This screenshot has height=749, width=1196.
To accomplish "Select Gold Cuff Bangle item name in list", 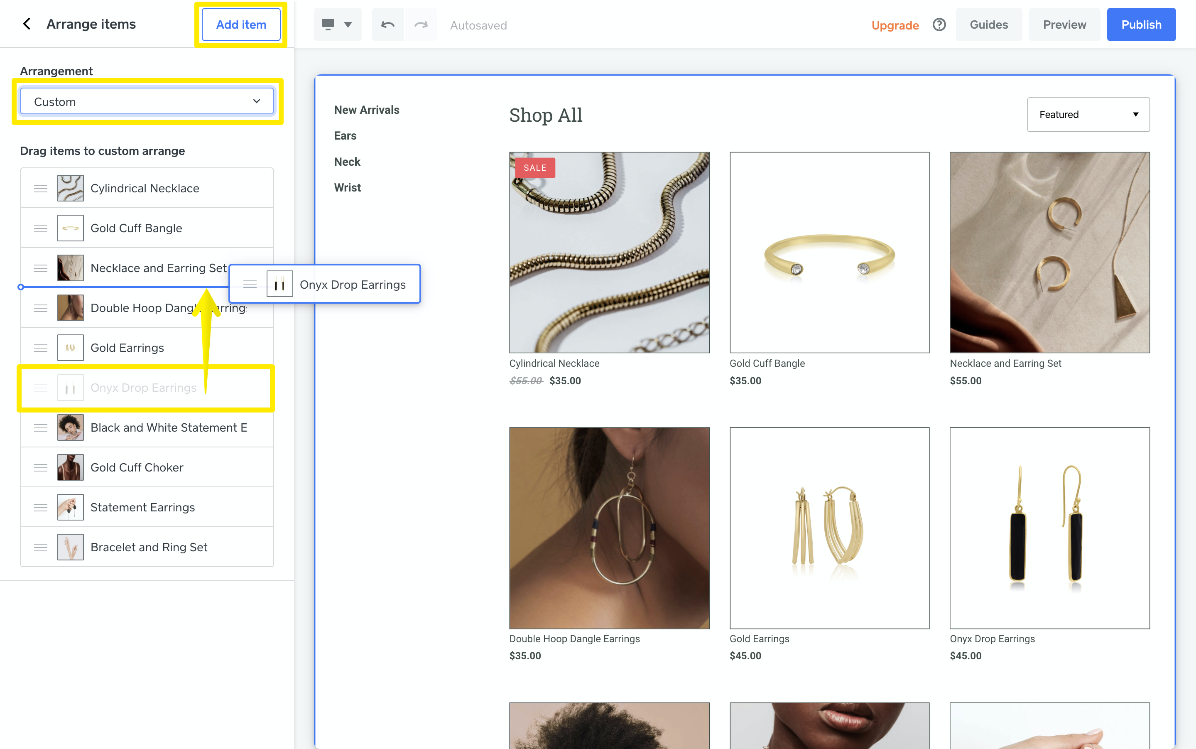I will [x=136, y=228].
